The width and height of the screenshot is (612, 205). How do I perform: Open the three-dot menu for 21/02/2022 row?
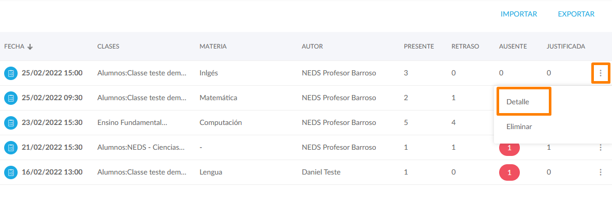(x=601, y=148)
